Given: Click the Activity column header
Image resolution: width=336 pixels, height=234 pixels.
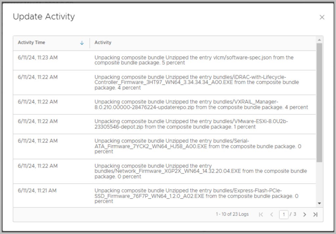Looking at the screenshot, I should (x=103, y=43).
